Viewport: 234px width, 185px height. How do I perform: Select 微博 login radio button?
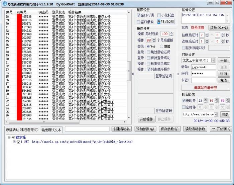(x=161, y=47)
